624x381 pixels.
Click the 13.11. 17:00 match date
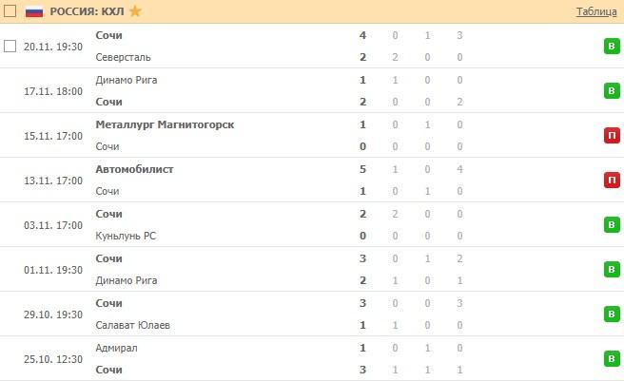pos(53,181)
